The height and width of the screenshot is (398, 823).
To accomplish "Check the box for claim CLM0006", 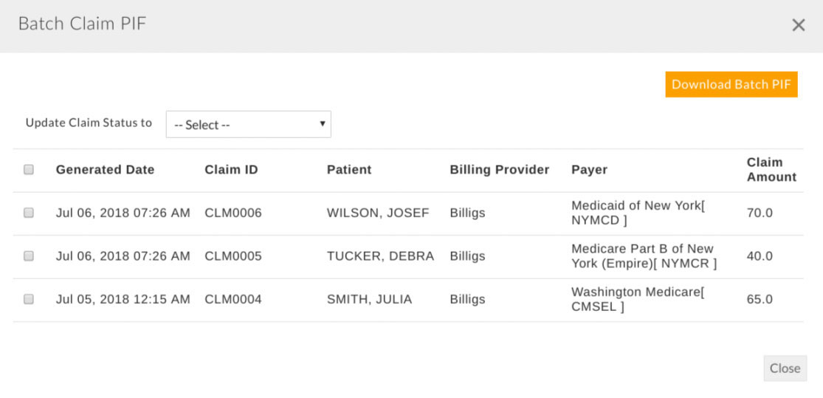I will pos(29,213).
